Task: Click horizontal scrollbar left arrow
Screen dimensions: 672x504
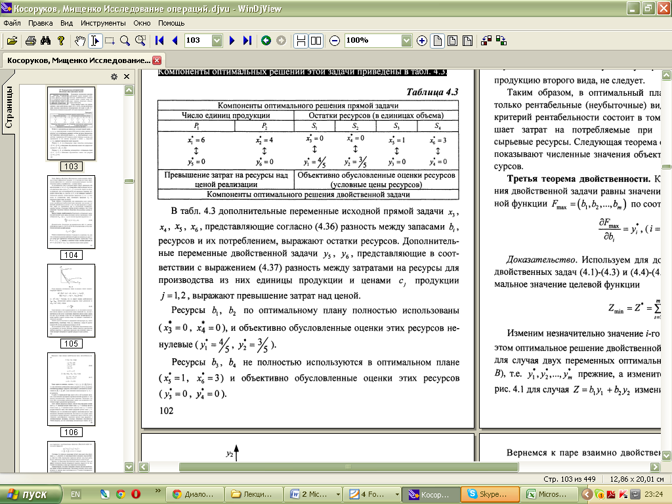Action: [x=144, y=467]
